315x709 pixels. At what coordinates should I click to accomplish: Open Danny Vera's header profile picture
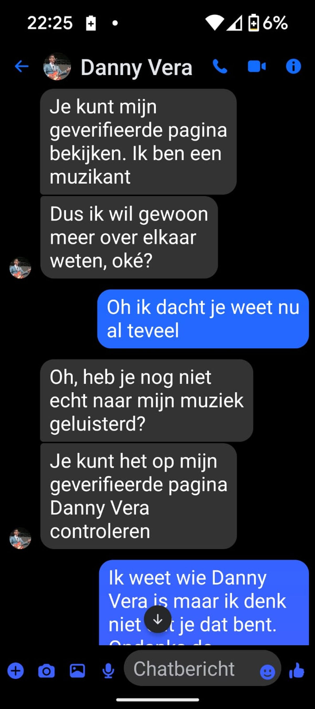coord(57,66)
